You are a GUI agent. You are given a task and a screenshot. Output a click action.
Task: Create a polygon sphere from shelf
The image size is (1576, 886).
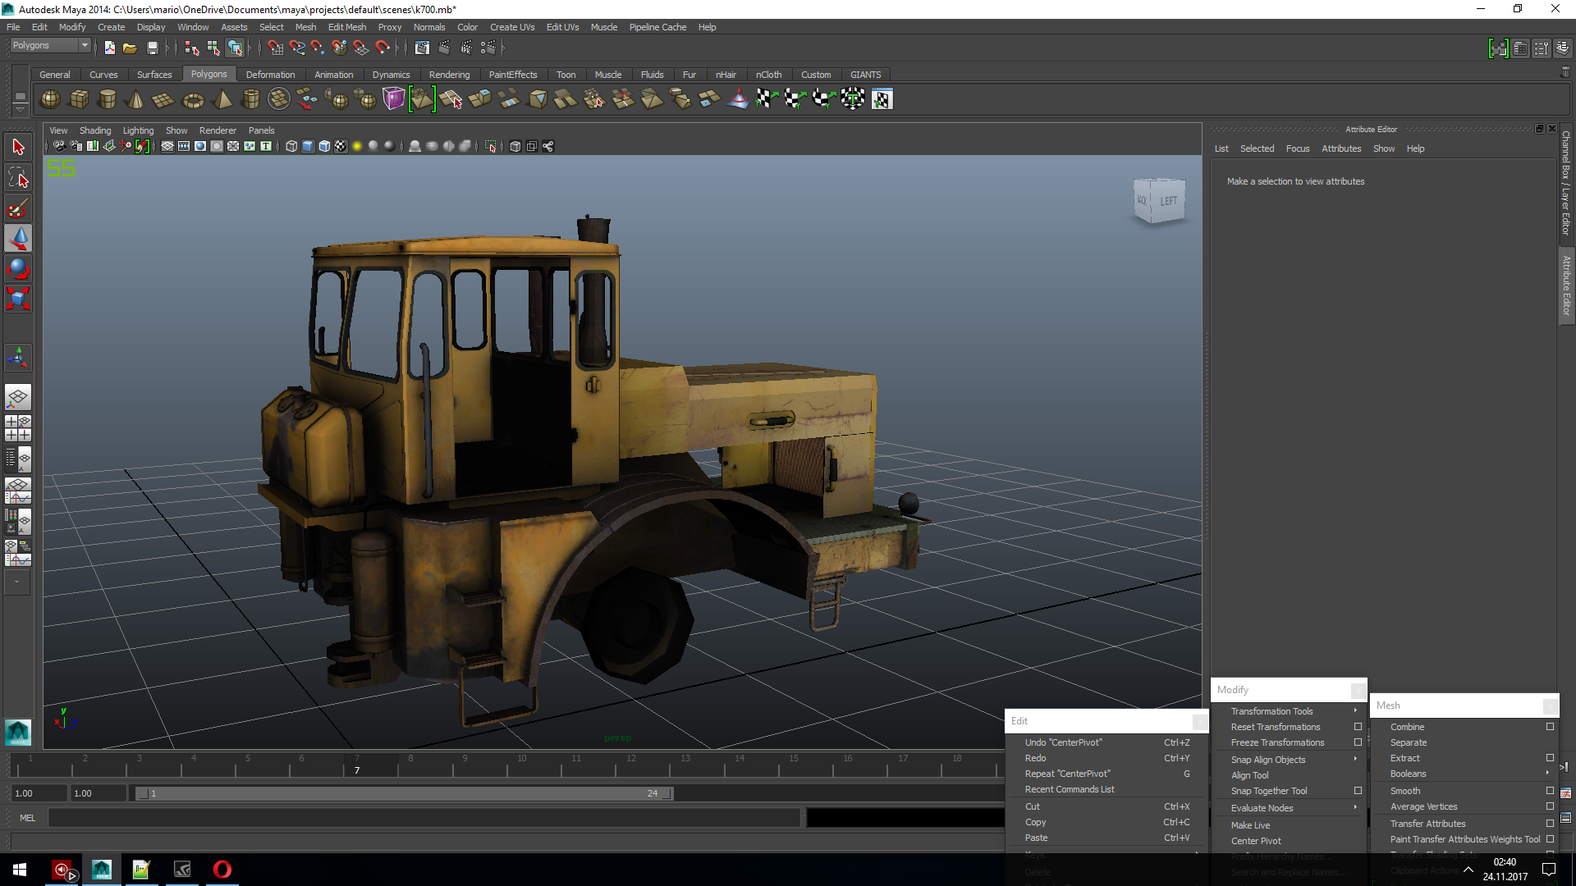click(x=50, y=99)
